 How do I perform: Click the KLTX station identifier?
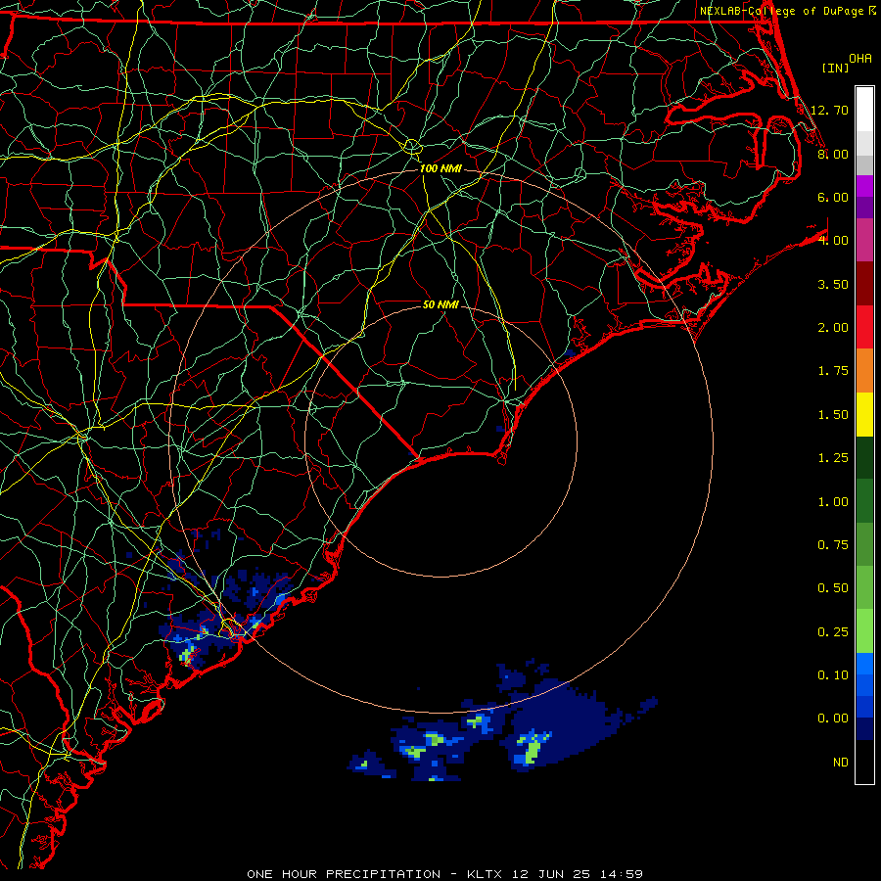coord(485,874)
